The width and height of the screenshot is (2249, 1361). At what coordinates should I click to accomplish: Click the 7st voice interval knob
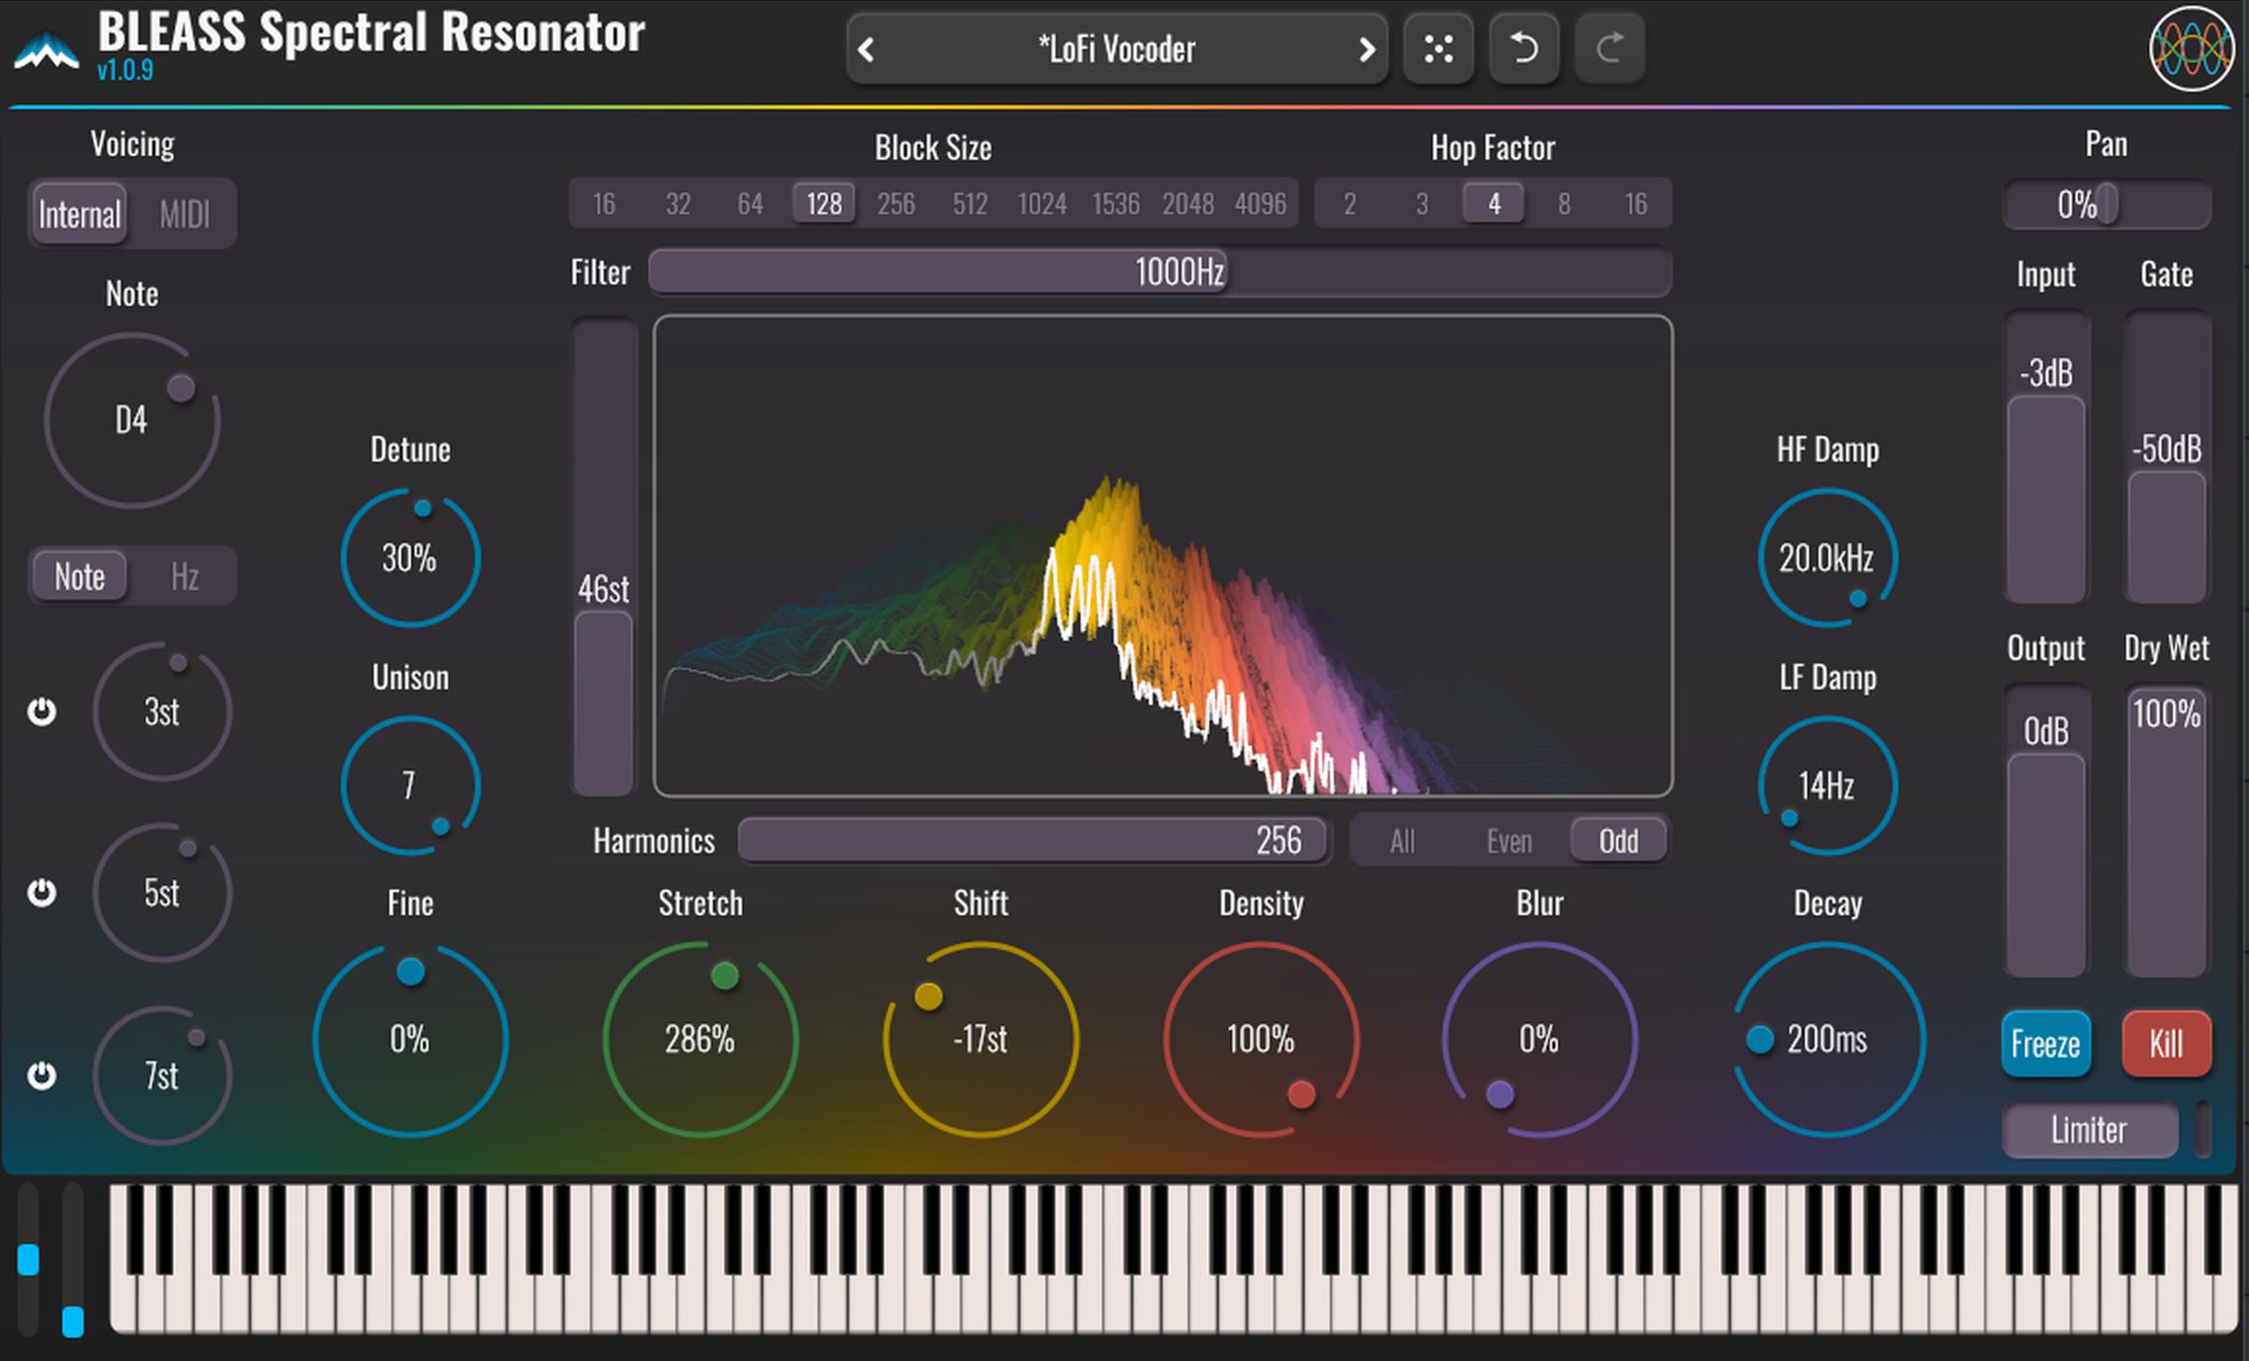(x=162, y=1075)
